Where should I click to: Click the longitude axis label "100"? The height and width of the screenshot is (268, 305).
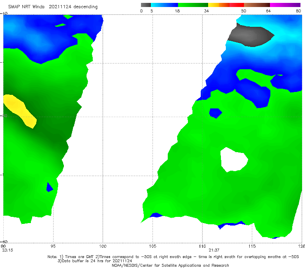click(x=103, y=246)
